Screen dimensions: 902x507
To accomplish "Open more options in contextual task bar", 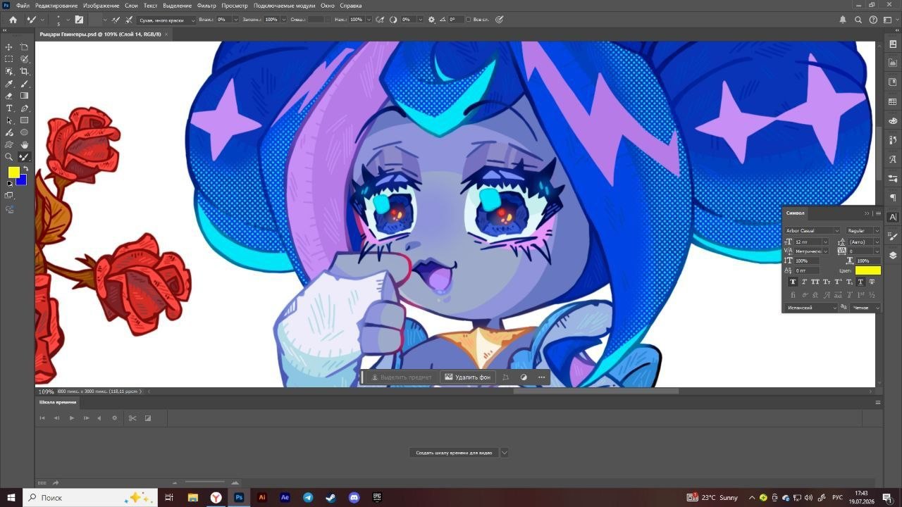I will (541, 377).
